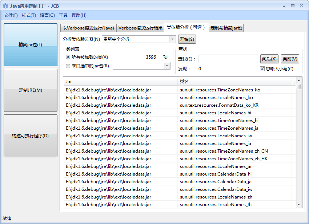Screen dimensions: 309x224
Task: Open the 语言(G) menu
Action: pos(47,15)
